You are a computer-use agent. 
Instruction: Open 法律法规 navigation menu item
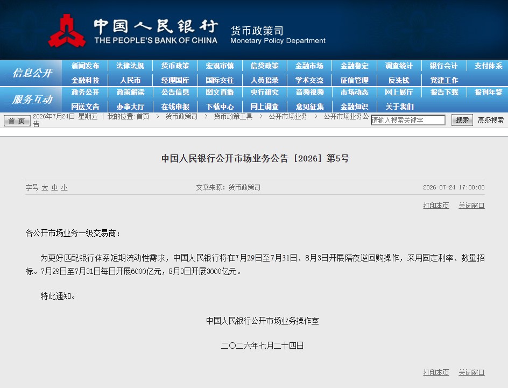(x=130, y=66)
